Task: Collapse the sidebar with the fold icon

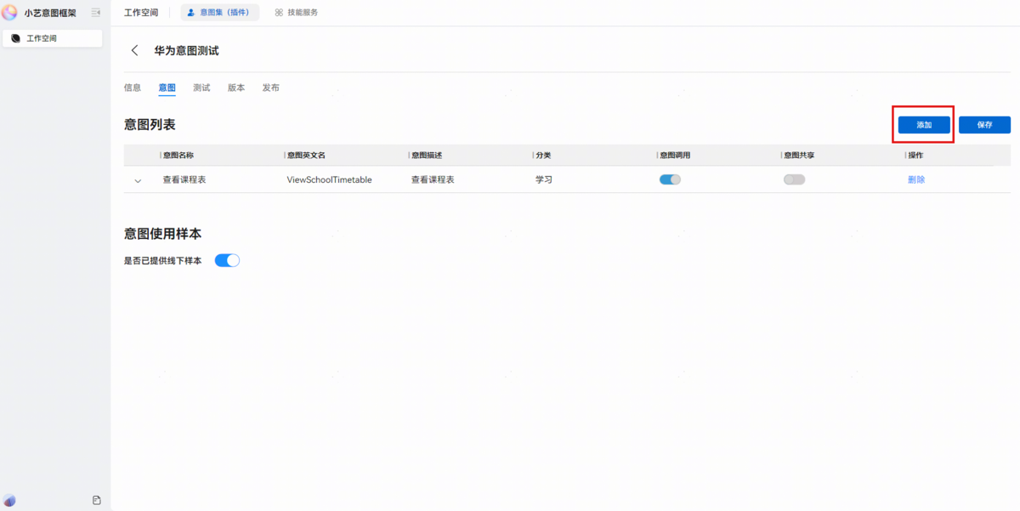Action: 96,13
